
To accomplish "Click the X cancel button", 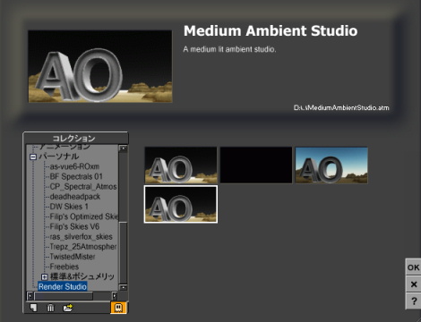I will (414, 284).
